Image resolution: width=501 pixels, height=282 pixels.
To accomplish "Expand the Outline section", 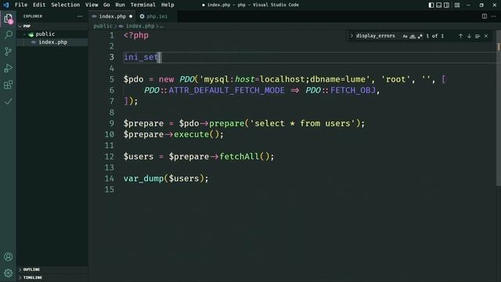I will tap(52, 269).
